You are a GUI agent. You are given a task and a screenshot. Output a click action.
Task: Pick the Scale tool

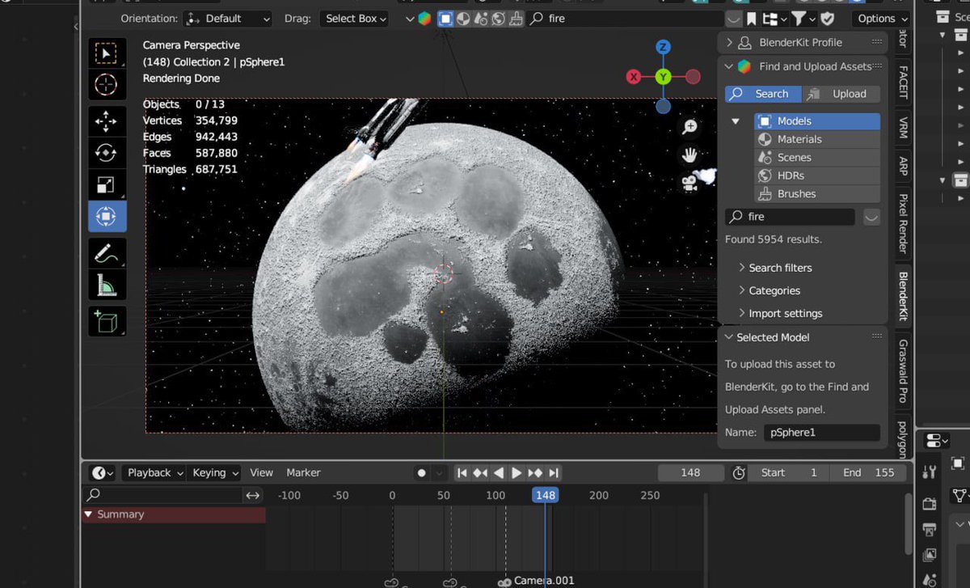[x=106, y=184]
